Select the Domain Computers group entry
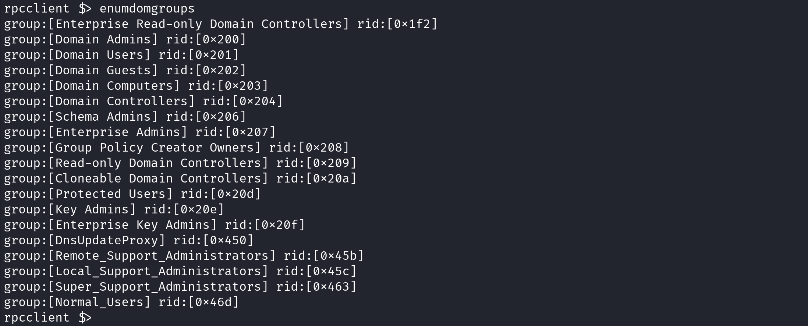808x326 pixels. (x=136, y=85)
